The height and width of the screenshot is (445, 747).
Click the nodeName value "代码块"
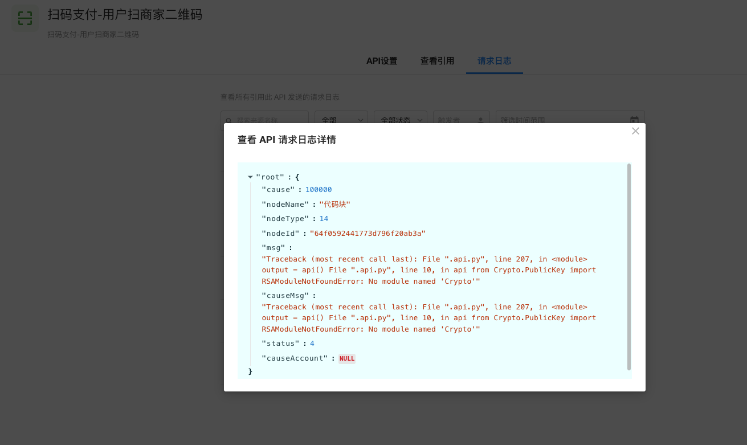point(334,204)
